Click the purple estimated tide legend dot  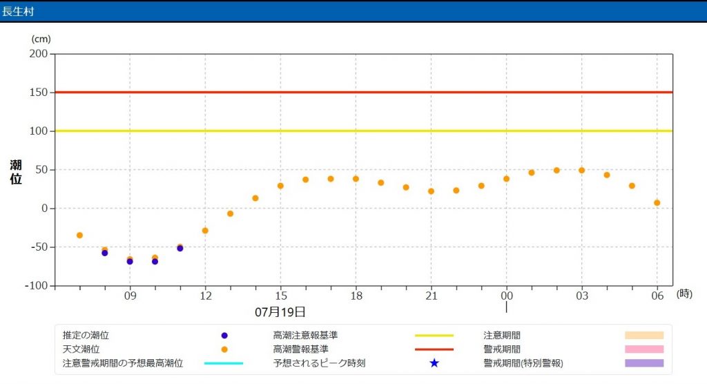[x=224, y=335]
